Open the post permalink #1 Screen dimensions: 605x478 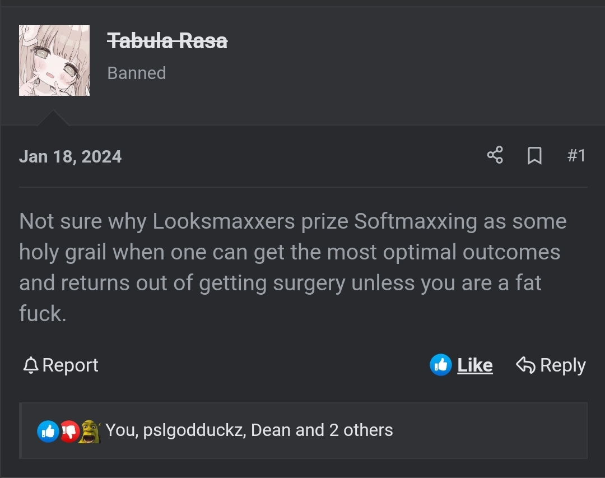pyautogui.click(x=578, y=156)
